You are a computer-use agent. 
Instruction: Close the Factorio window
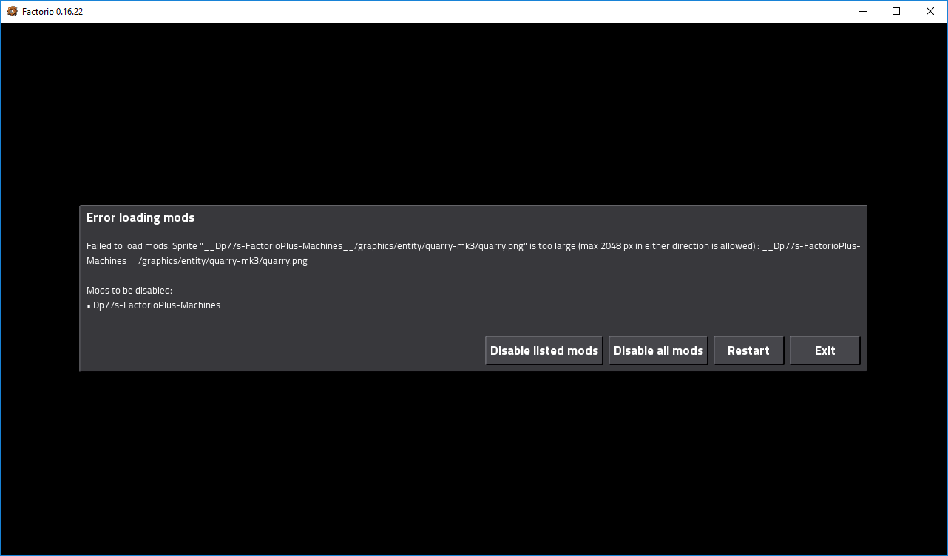[x=930, y=11]
